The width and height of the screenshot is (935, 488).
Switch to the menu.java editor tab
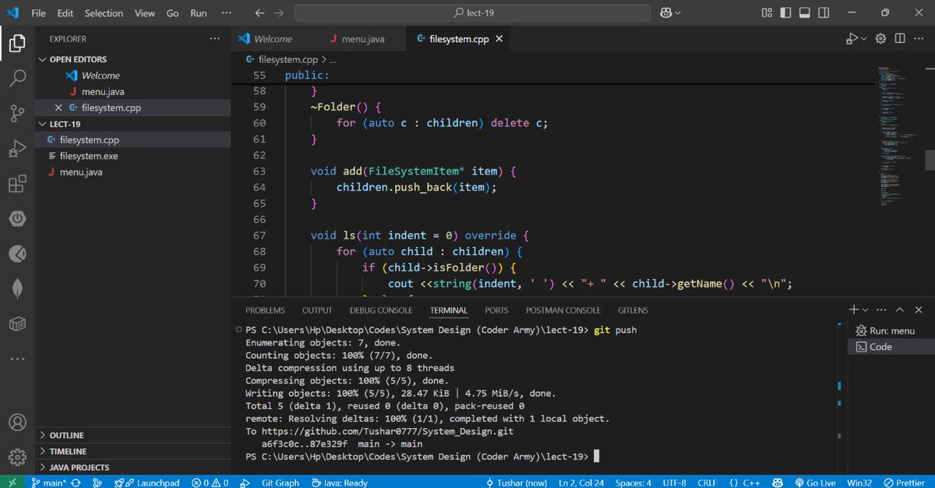[363, 38]
